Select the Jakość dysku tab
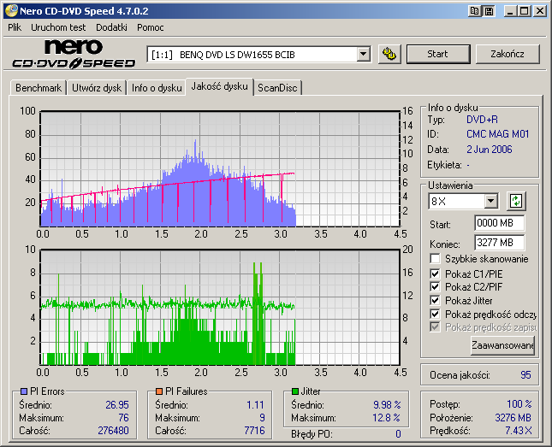The width and height of the screenshot is (552, 447). (220, 86)
